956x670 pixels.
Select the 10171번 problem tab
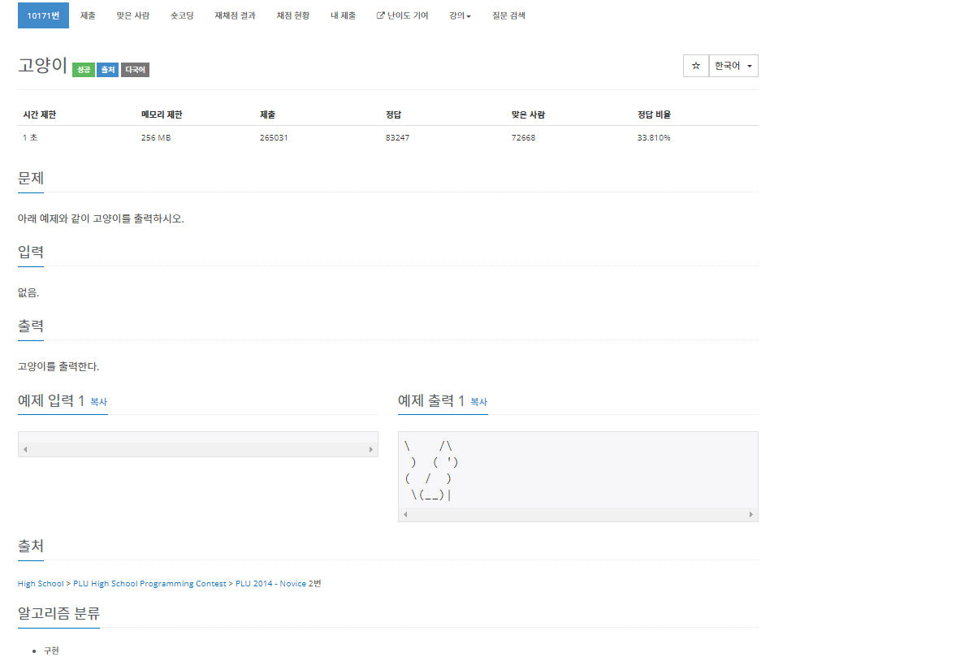tap(43, 15)
